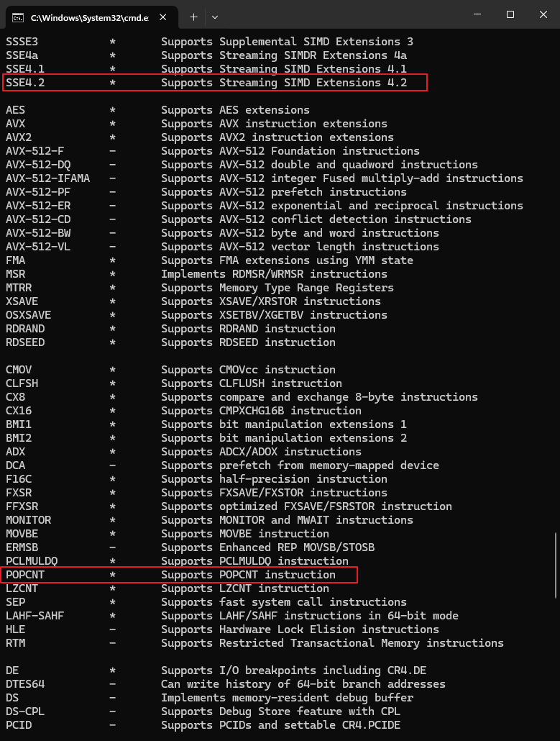The height and width of the screenshot is (741, 560).
Task: Click the AVX2 instruction extensions line
Action: pyautogui.click(x=200, y=137)
